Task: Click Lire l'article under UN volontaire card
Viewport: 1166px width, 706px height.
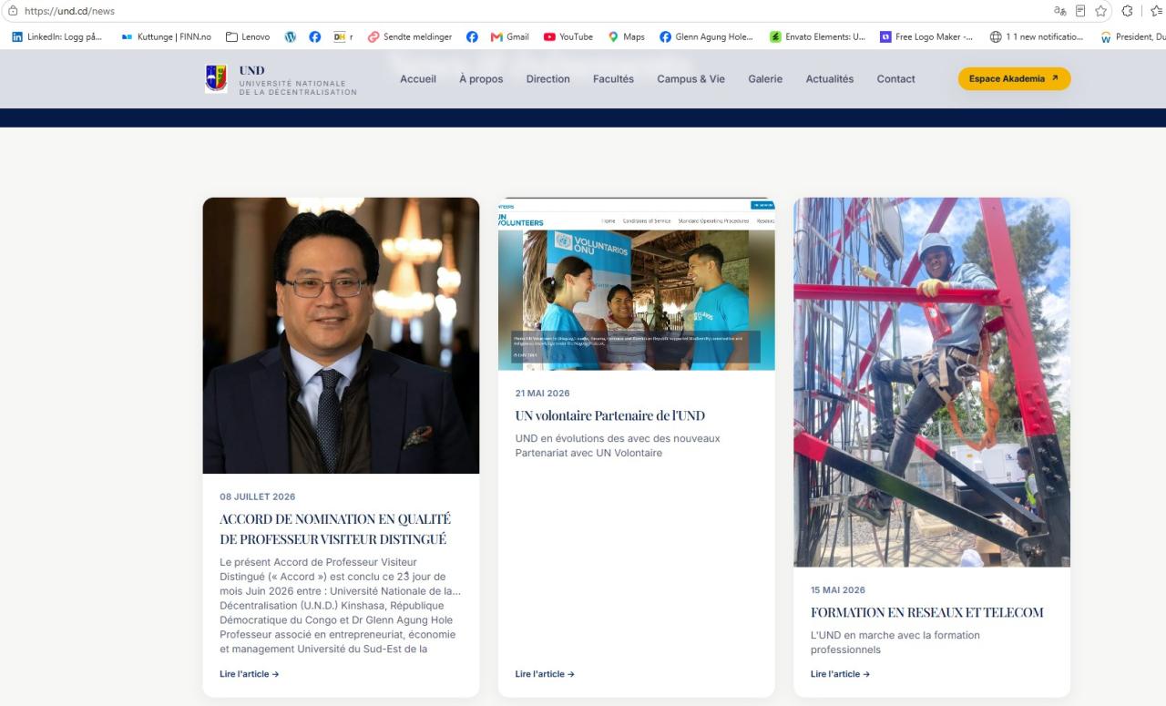Action: pos(545,674)
